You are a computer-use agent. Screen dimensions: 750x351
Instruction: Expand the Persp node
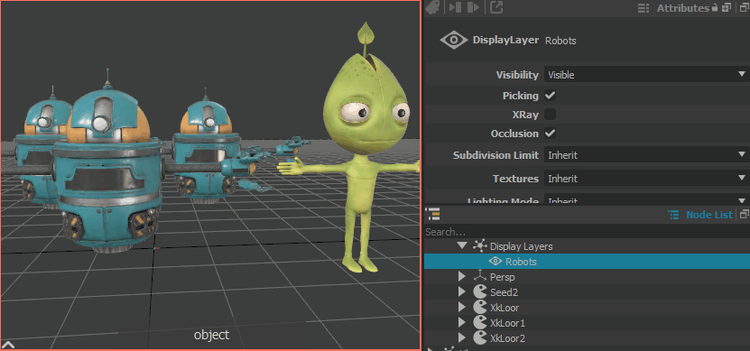[x=461, y=276]
